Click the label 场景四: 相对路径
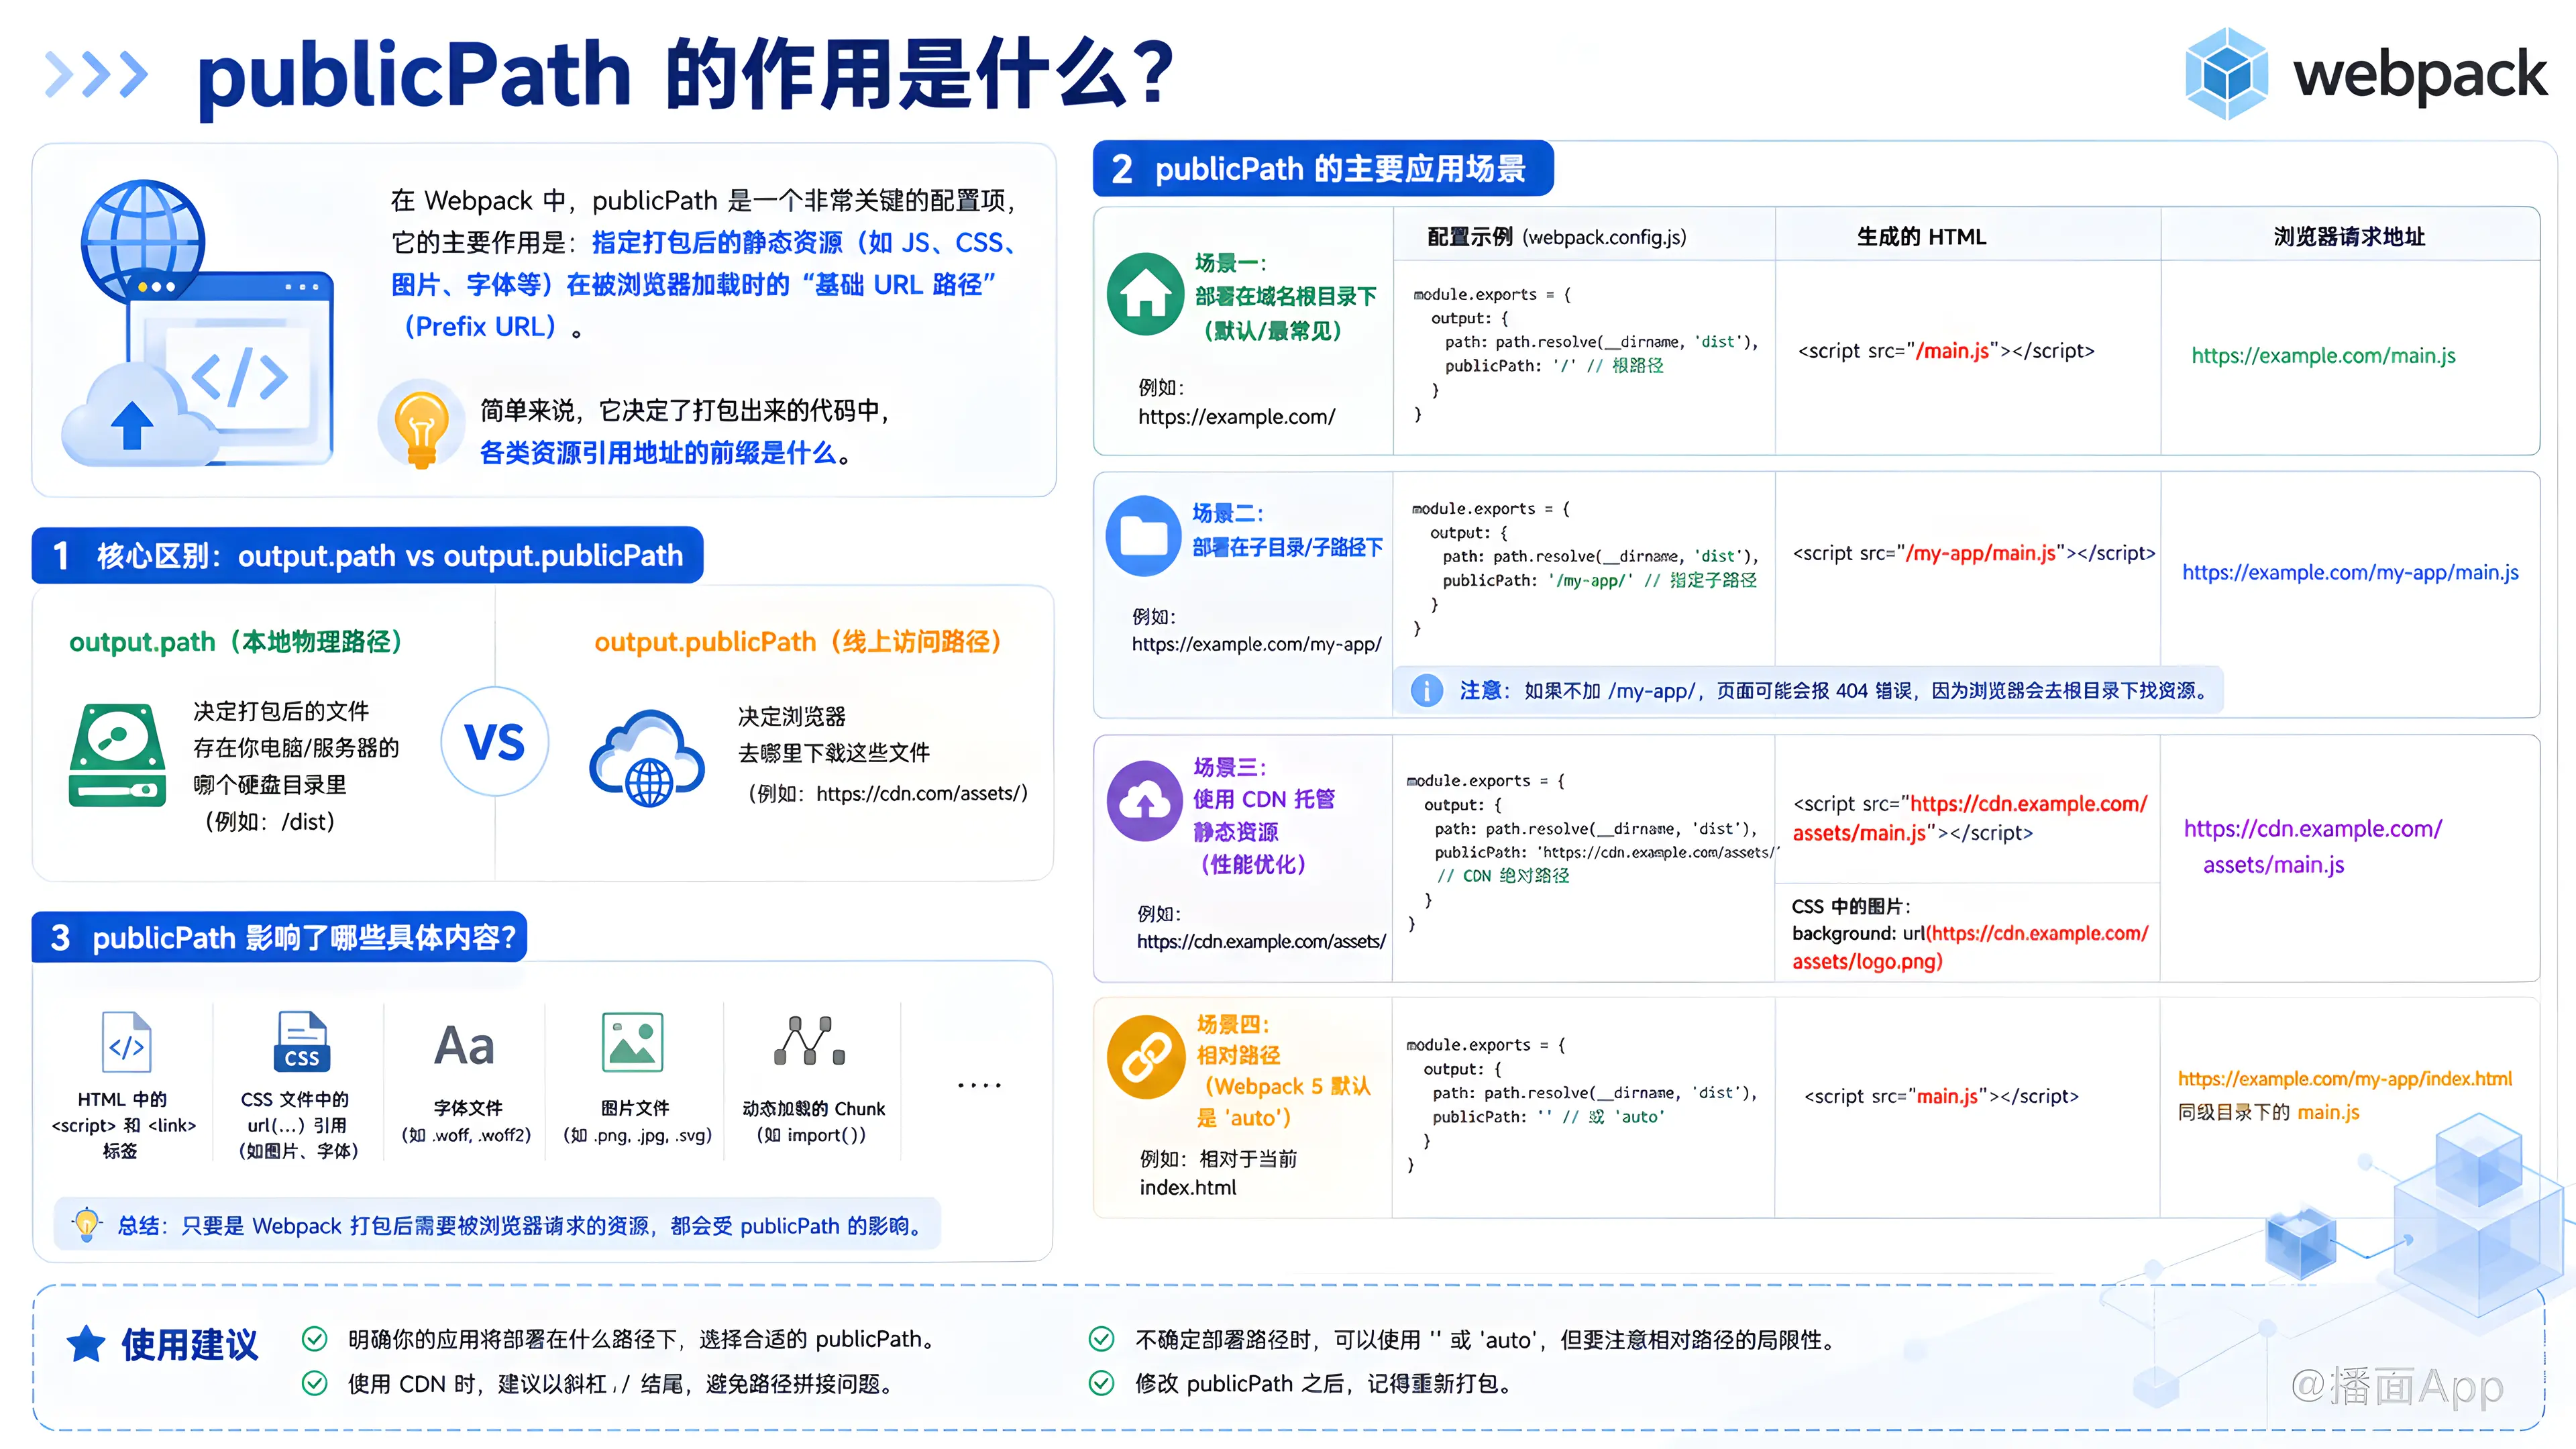Image resolution: width=2576 pixels, height=1449 pixels. click(1283, 1070)
